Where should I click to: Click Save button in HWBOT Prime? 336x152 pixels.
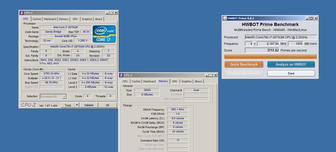[291, 73]
